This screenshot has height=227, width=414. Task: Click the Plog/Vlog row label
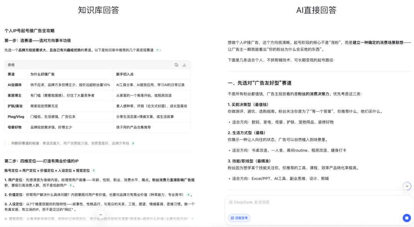tap(16, 117)
